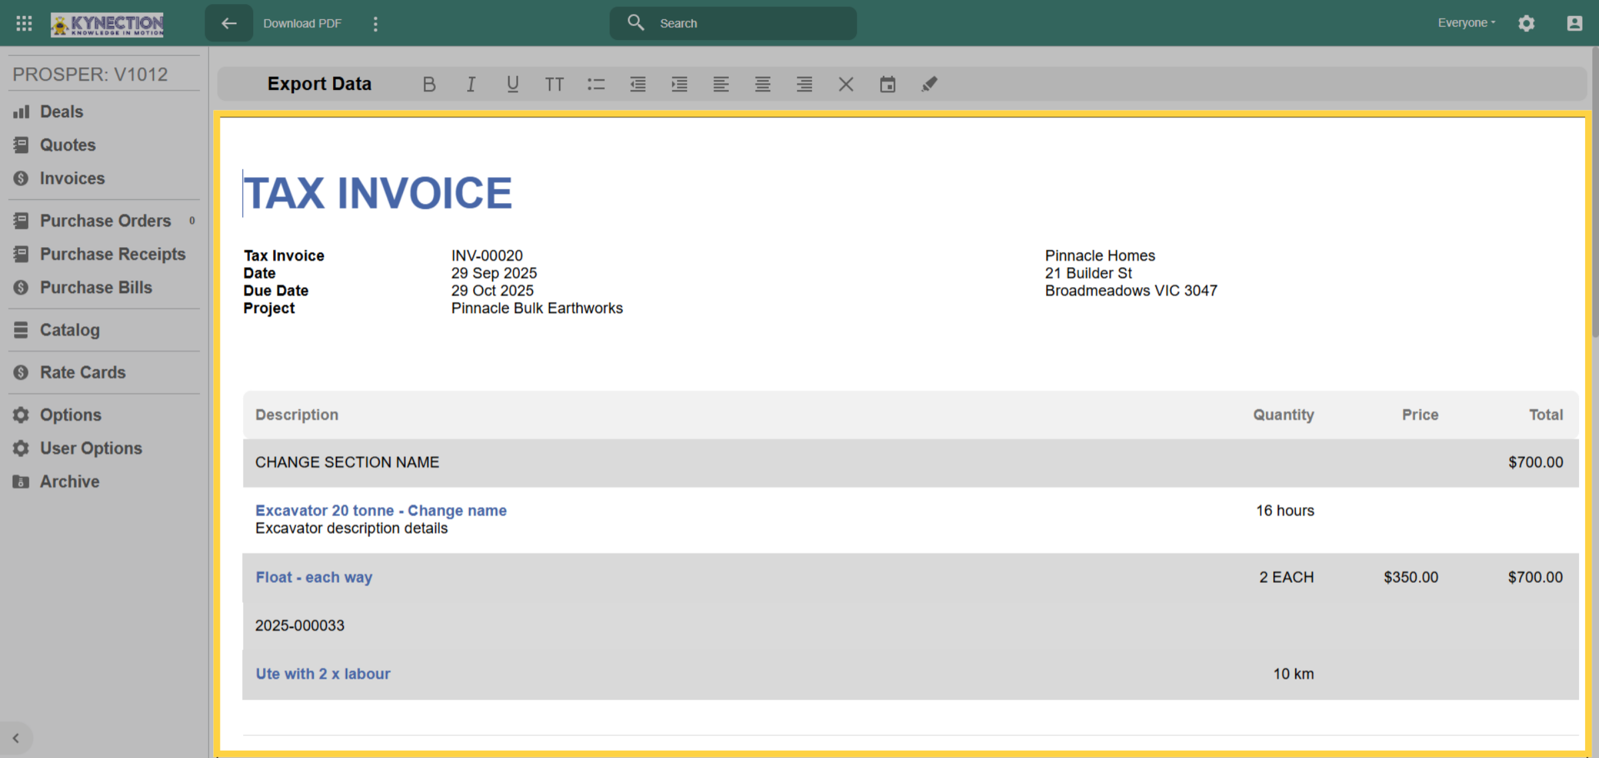Click the Quantity column header
This screenshot has width=1599, height=758.
click(1283, 414)
